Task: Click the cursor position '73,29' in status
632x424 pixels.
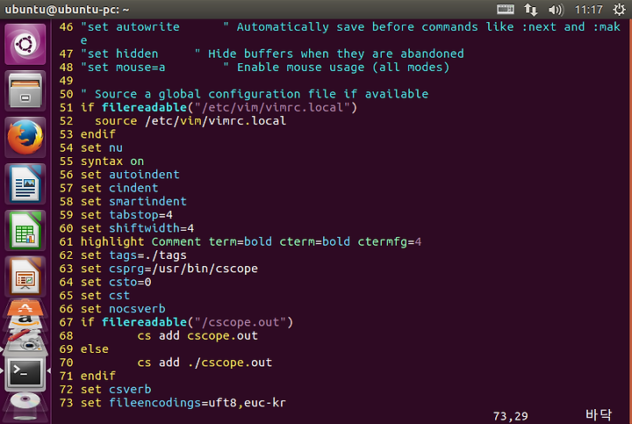Action: click(510, 416)
